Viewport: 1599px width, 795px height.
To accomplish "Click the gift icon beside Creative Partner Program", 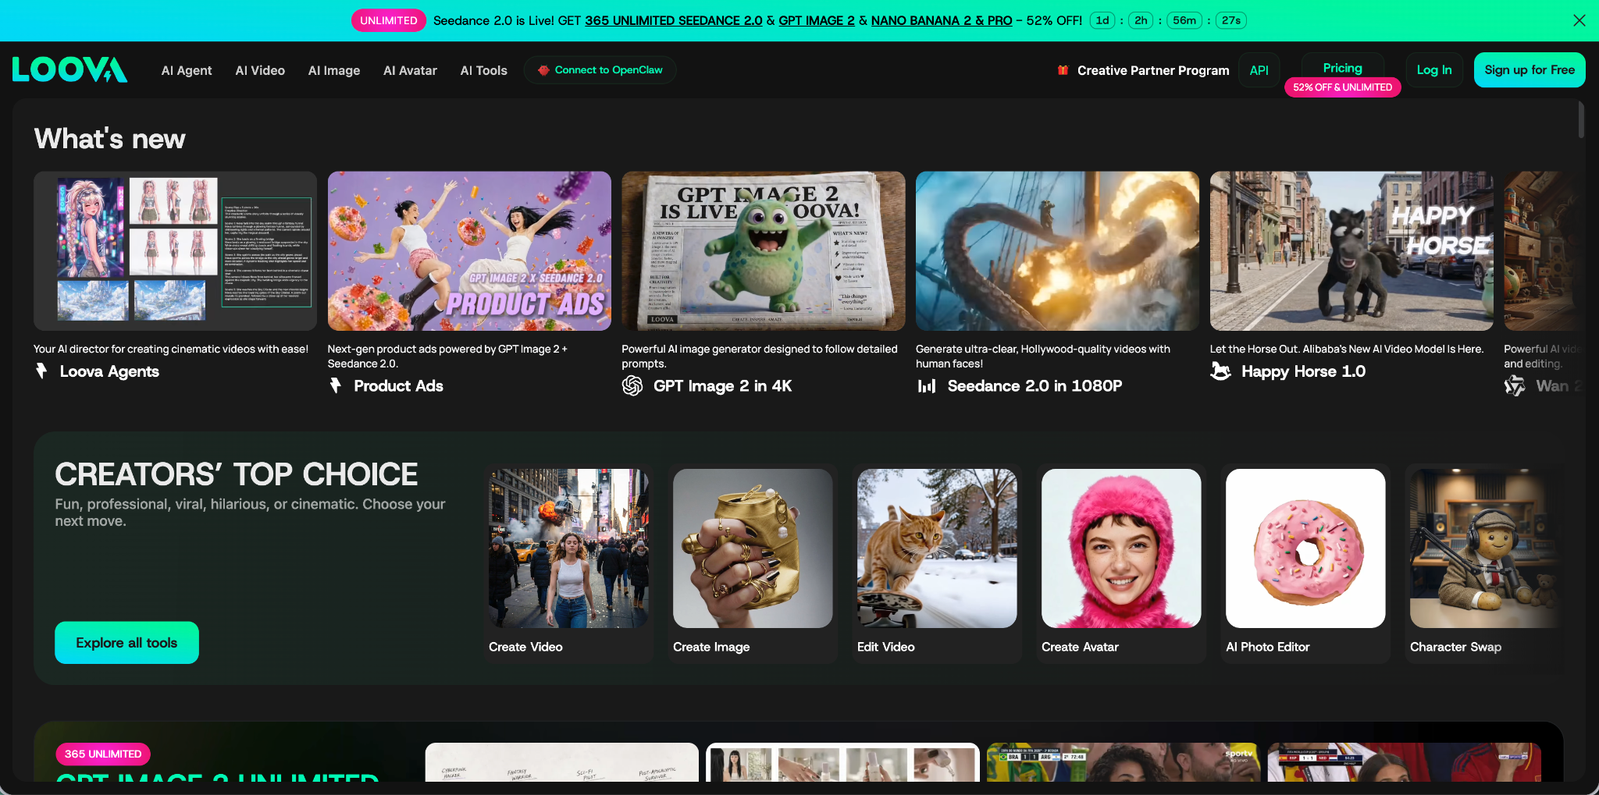I will coord(1063,70).
